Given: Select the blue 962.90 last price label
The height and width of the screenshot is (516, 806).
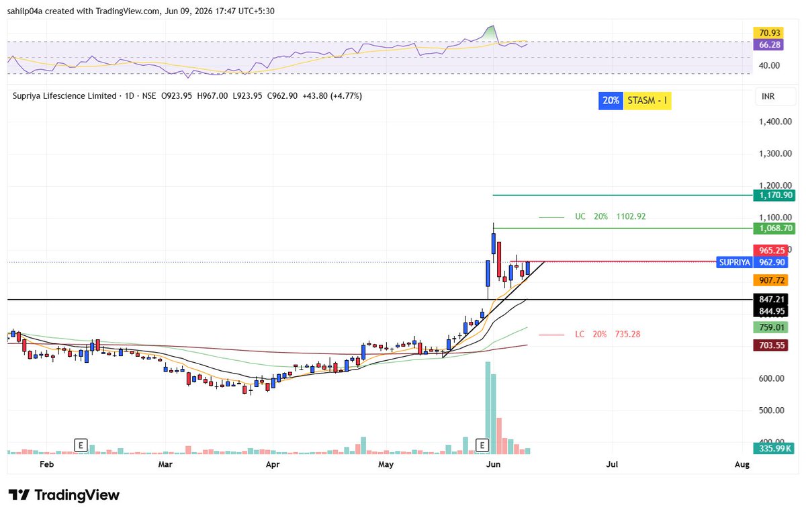Looking at the screenshot, I should (x=770, y=262).
